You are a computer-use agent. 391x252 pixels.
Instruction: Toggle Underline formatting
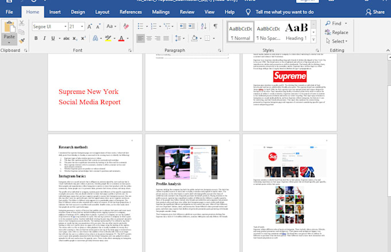tap(53, 38)
